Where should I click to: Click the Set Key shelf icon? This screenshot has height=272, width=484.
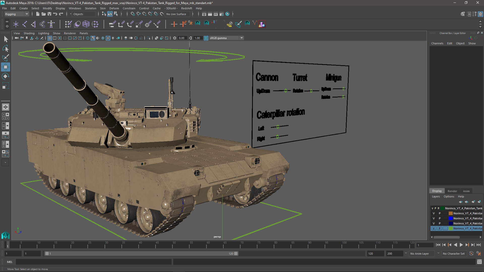174,24
